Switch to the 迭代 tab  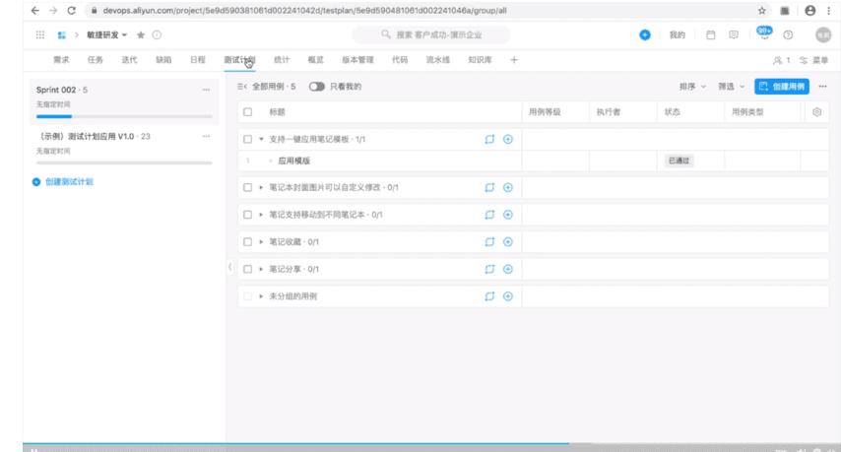pyautogui.click(x=129, y=60)
